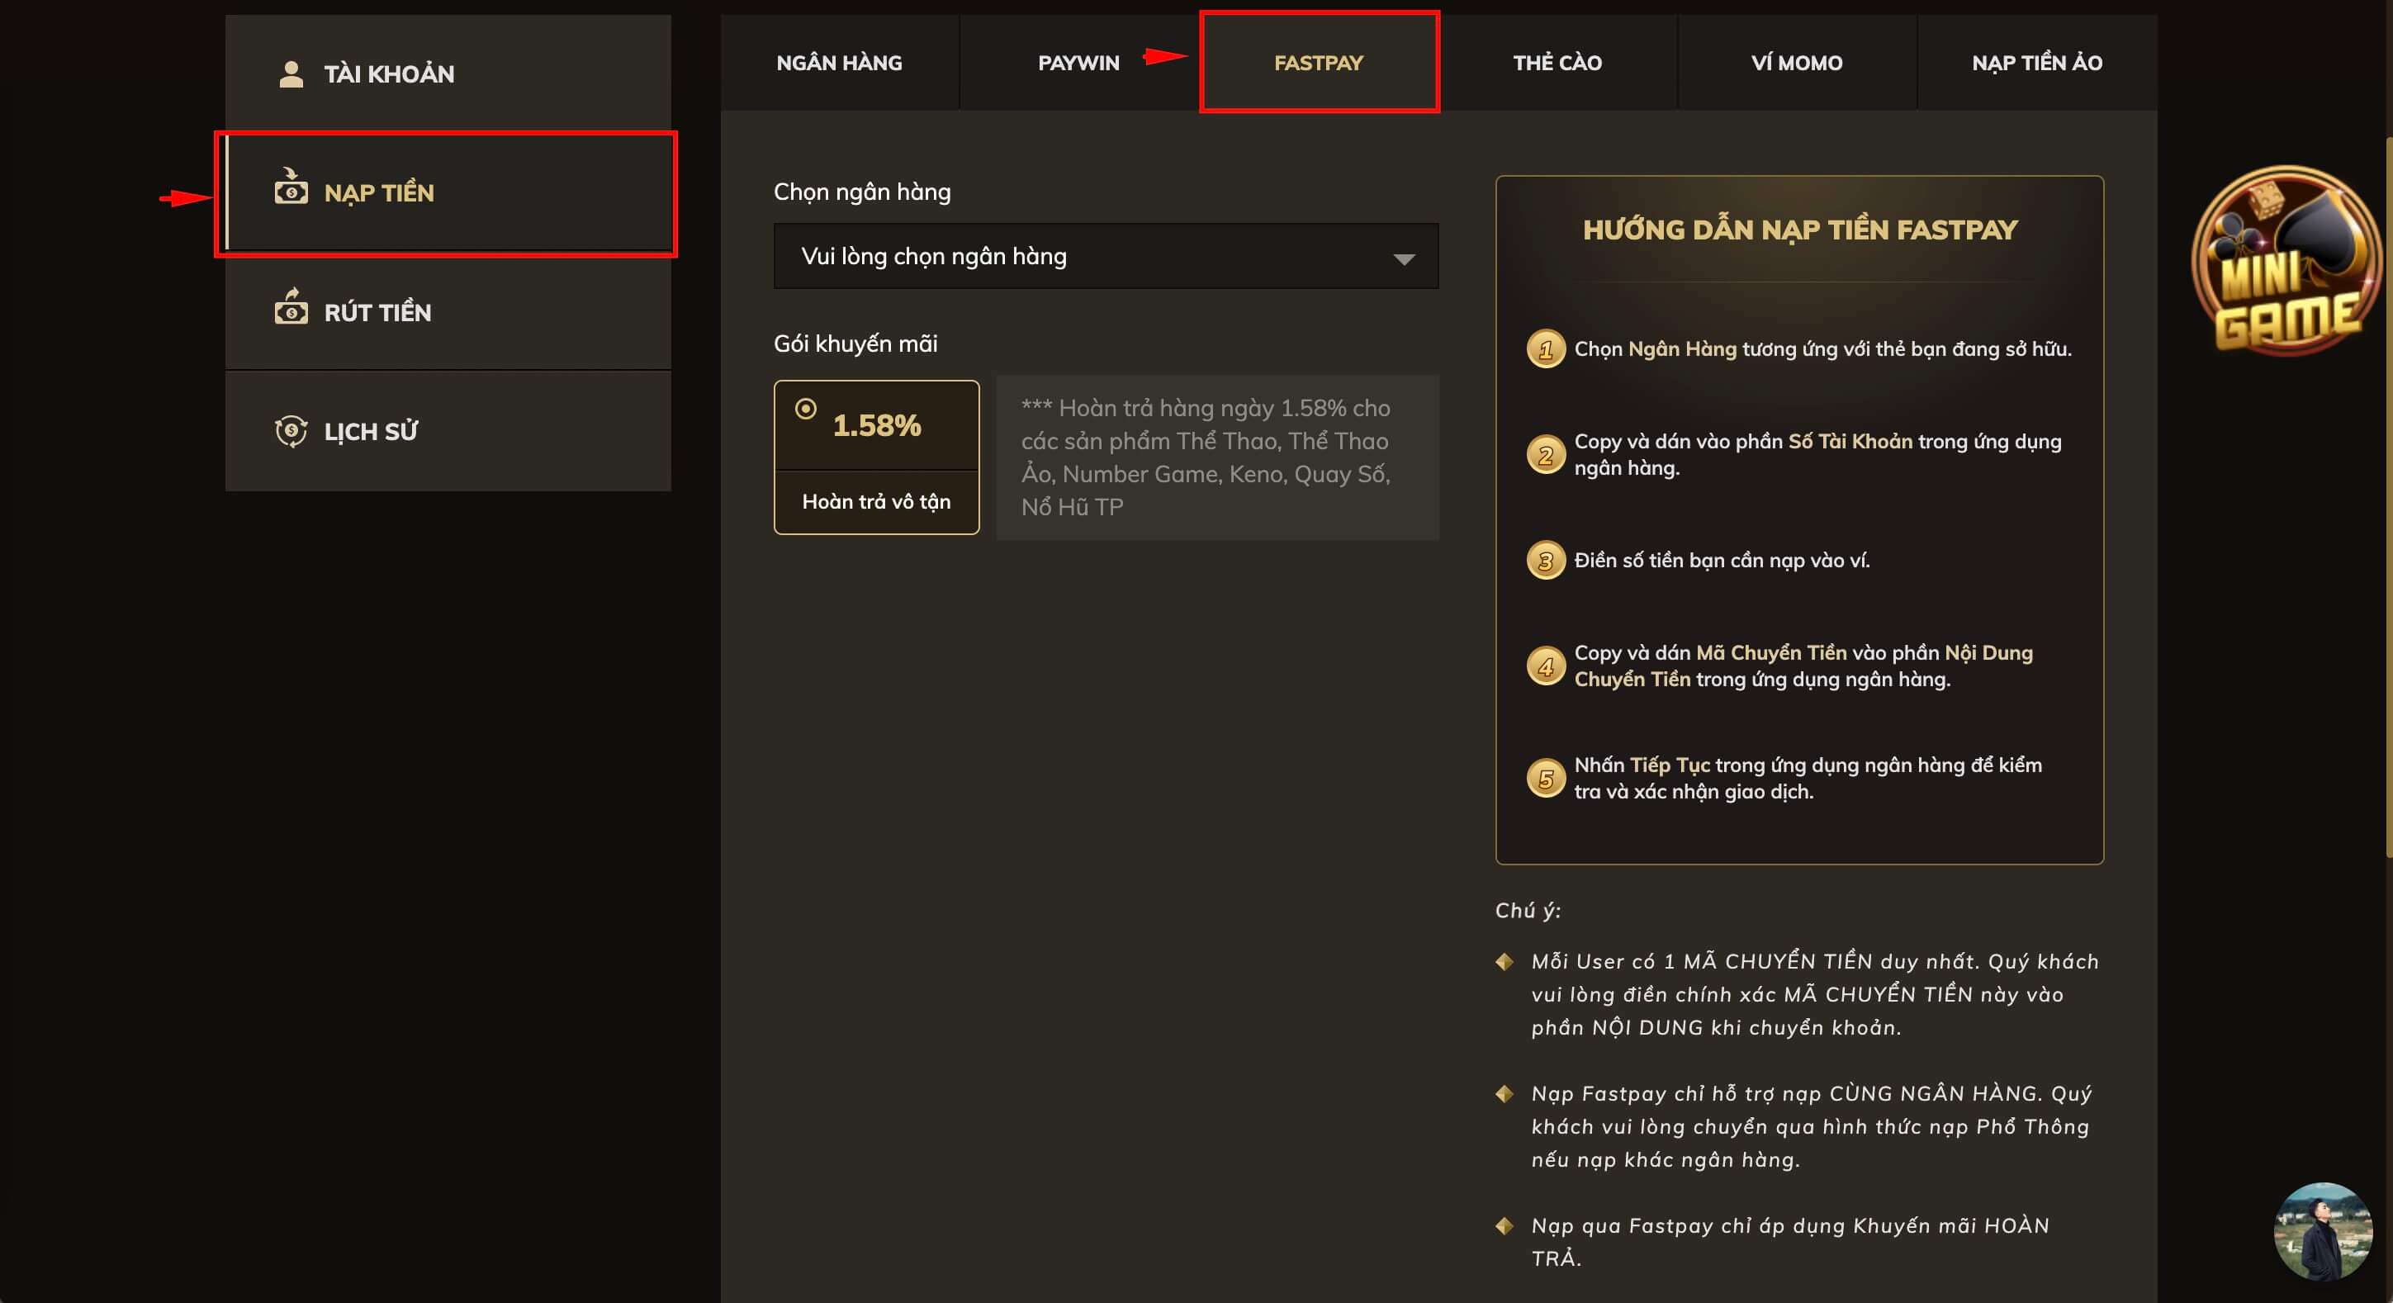Viewport: 2393px width, 1303px height.
Task: Open the support chat avatar
Action: (x=2324, y=1231)
